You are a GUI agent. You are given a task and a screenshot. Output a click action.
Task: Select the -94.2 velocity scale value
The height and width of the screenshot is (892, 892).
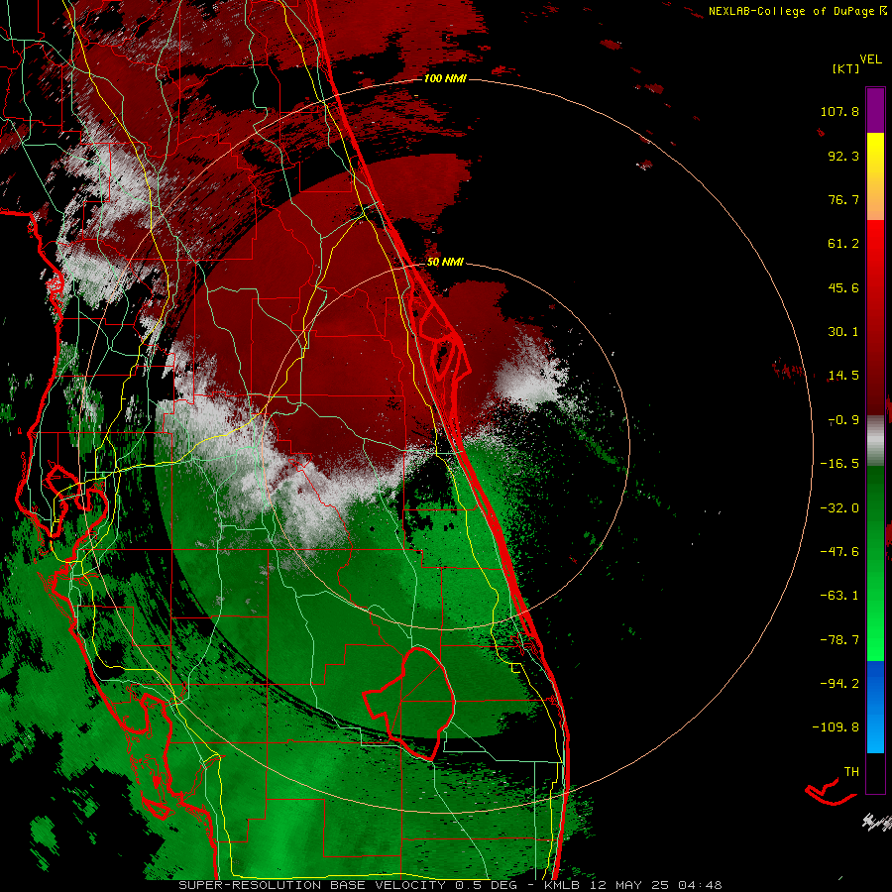(839, 683)
